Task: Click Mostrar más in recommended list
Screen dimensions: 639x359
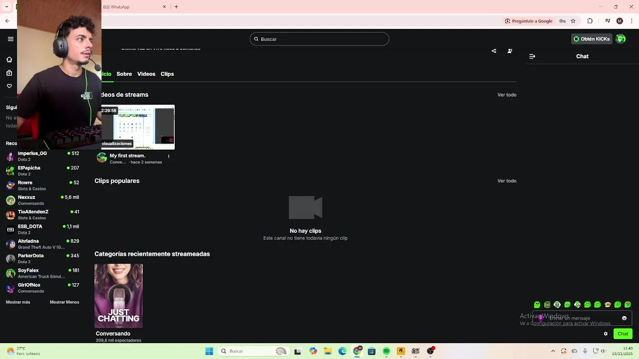Action: point(18,302)
